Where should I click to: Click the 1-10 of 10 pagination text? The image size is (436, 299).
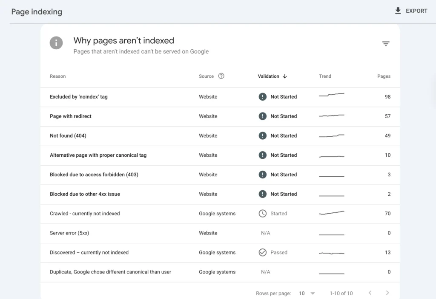341,293
